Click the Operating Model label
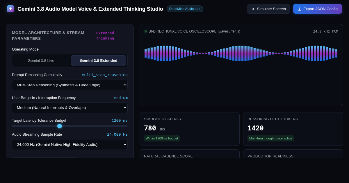This screenshot has height=183, width=349. (26, 49)
